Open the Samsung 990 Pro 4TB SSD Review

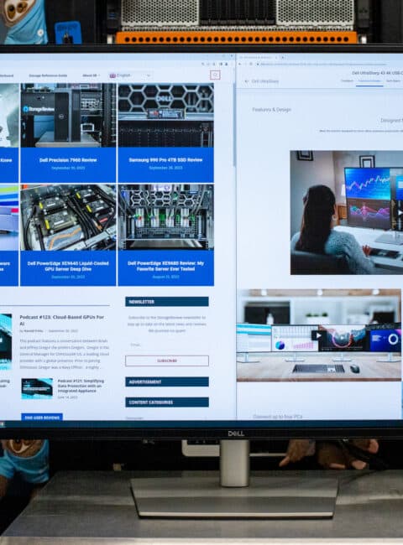(165, 160)
